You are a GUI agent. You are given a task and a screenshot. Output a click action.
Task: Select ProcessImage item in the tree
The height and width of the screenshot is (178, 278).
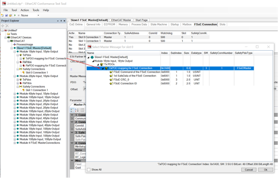coord(25,44)
